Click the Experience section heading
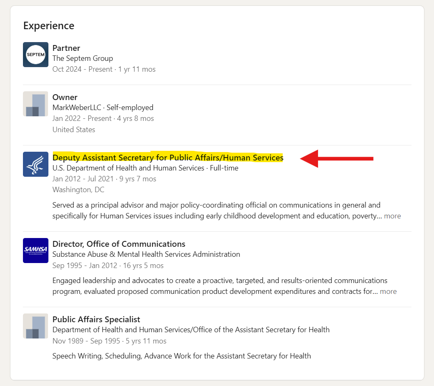This screenshot has width=434, height=386. (x=49, y=26)
